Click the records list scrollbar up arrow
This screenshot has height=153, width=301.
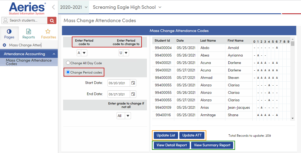tap(292, 39)
